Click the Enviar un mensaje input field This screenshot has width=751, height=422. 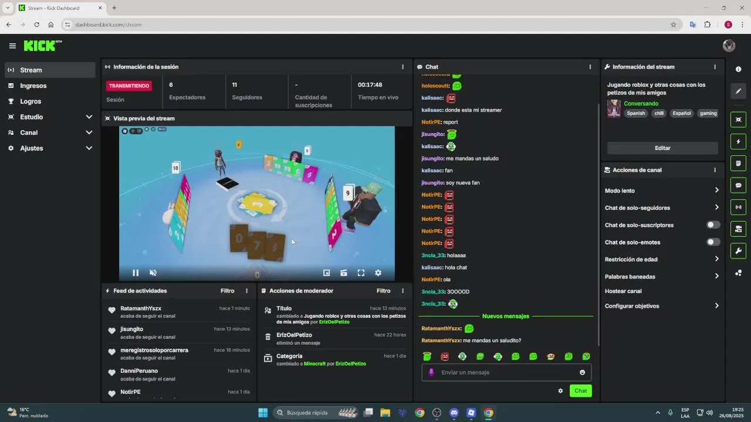click(x=507, y=372)
